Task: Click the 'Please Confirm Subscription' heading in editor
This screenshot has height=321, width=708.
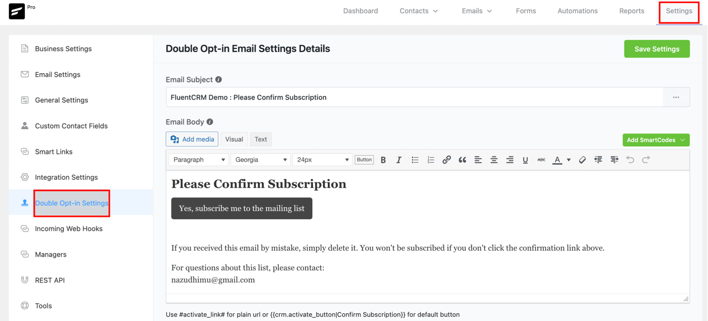Action: (259, 184)
